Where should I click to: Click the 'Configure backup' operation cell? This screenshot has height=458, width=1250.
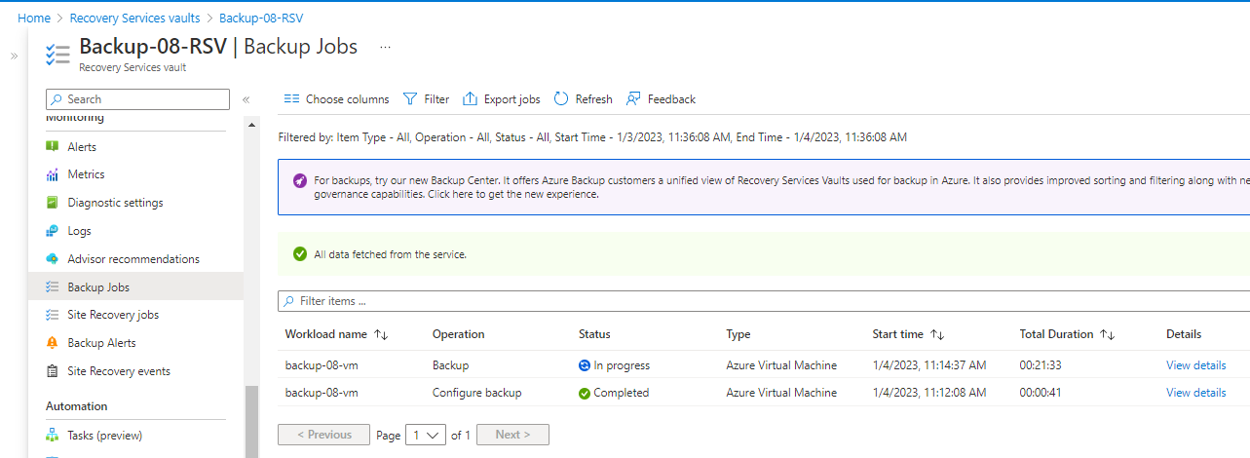tap(476, 393)
